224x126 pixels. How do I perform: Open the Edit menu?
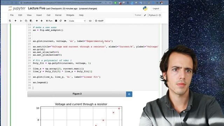(x=20, y=15)
